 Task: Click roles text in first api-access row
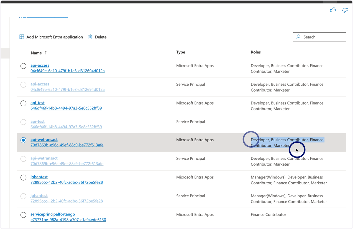287,68
